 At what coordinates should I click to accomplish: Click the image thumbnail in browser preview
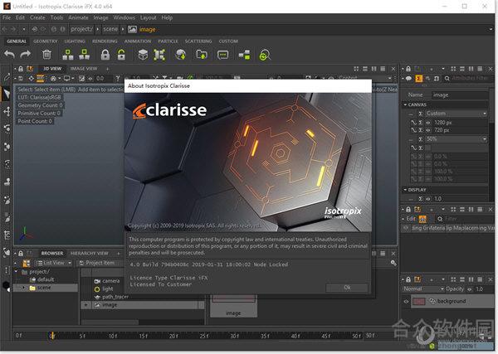(233, 306)
